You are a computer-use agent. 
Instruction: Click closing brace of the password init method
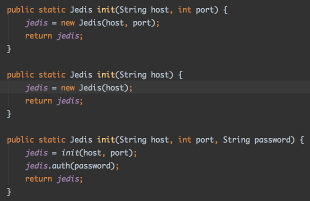coord(9,192)
